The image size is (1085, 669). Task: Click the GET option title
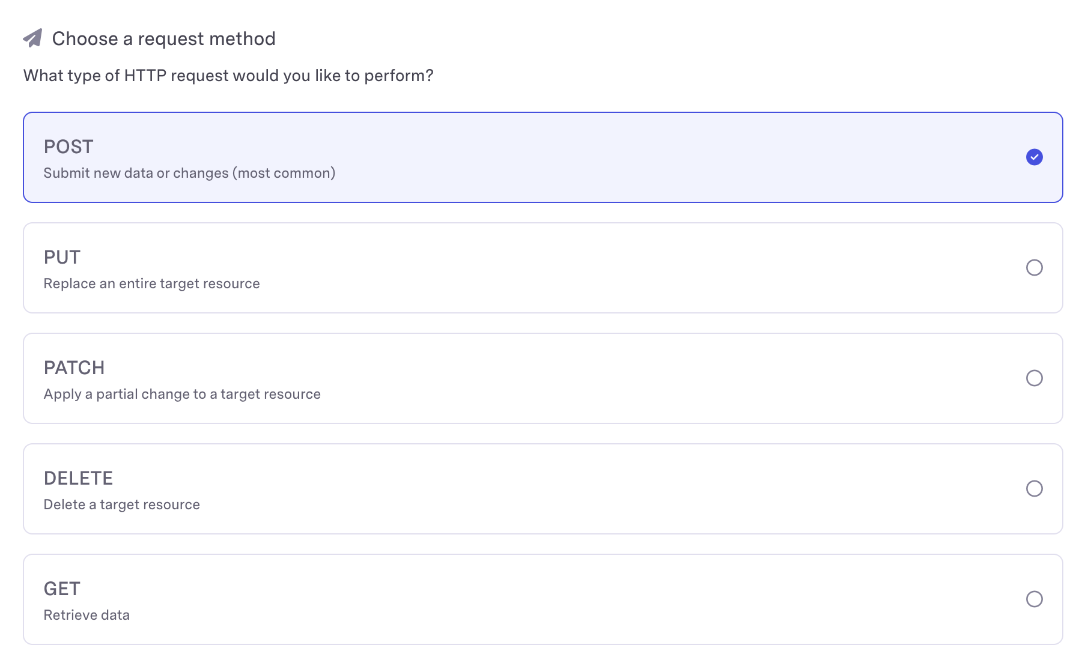(x=62, y=589)
